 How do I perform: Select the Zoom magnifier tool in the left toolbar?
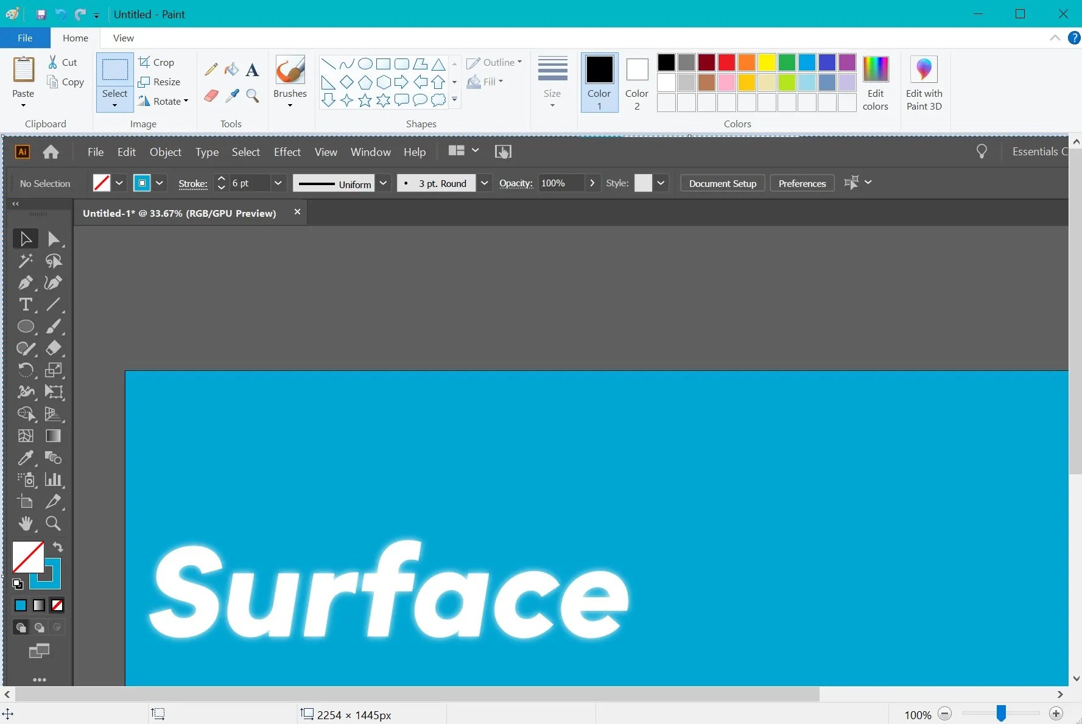click(53, 524)
